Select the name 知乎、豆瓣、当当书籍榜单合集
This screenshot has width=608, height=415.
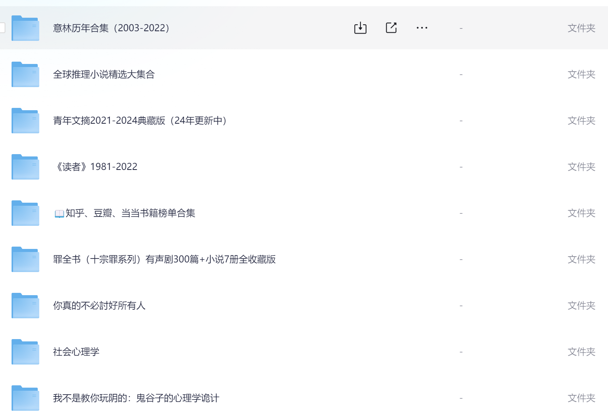pyautogui.click(x=125, y=213)
